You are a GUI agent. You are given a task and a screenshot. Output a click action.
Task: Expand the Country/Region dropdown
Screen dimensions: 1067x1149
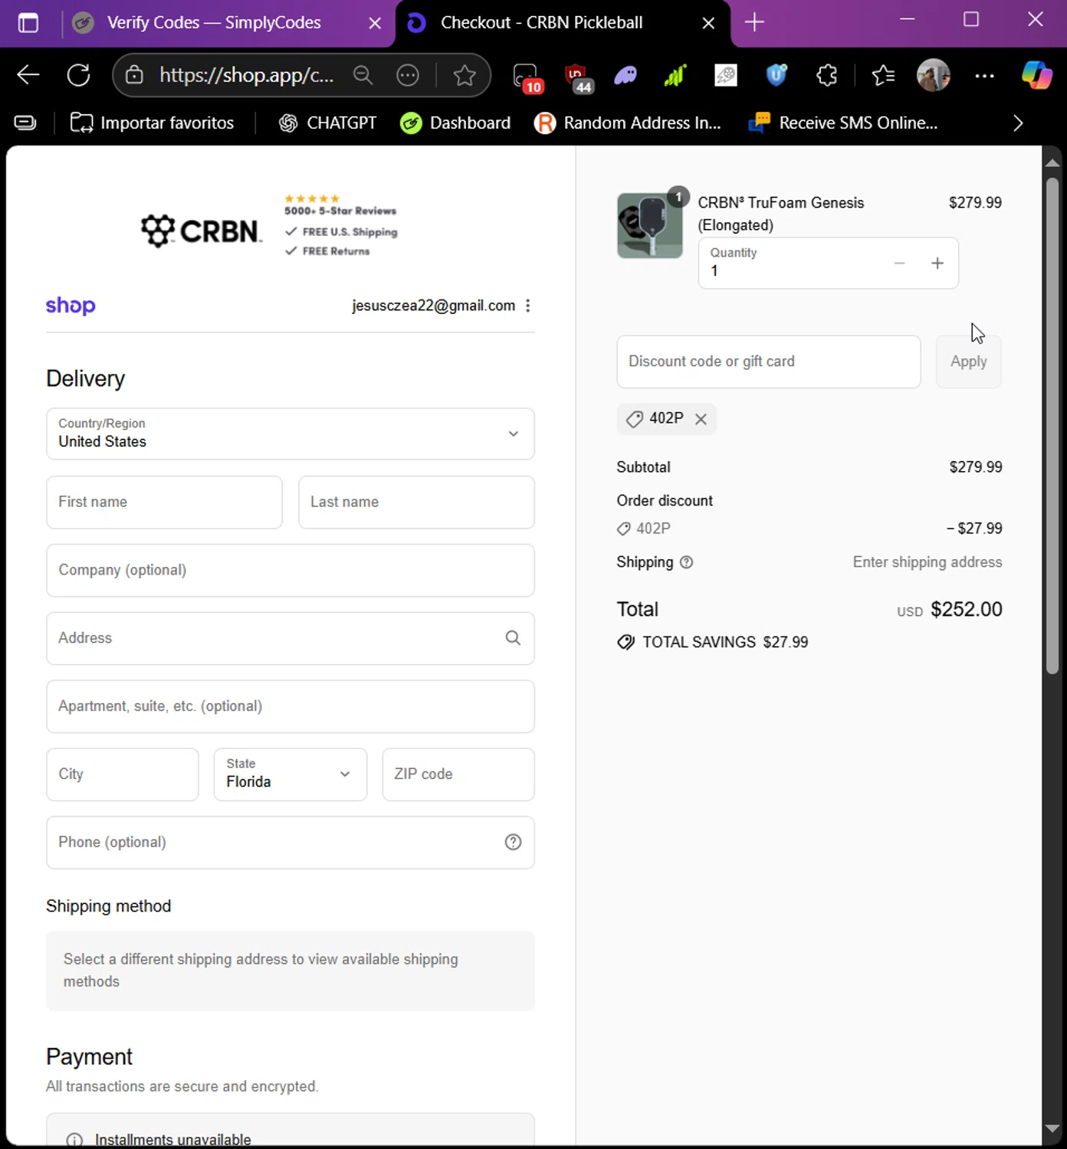tap(291, 434)
